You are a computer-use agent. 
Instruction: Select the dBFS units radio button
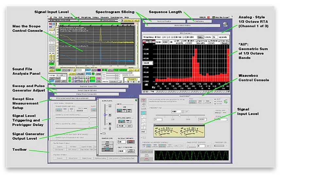pos(188,41)
